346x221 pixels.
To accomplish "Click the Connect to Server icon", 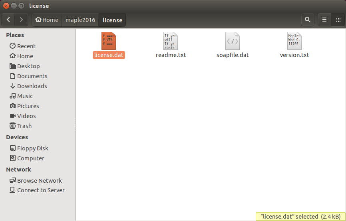I will tap(12, 190).
